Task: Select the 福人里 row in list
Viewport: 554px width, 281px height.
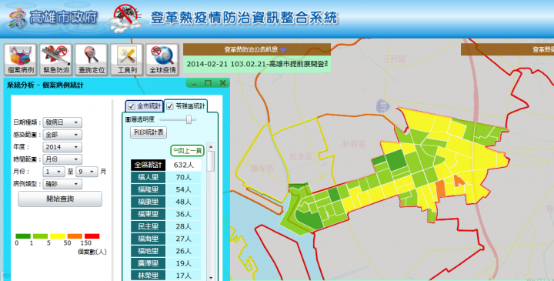Action: coord(165,177)
